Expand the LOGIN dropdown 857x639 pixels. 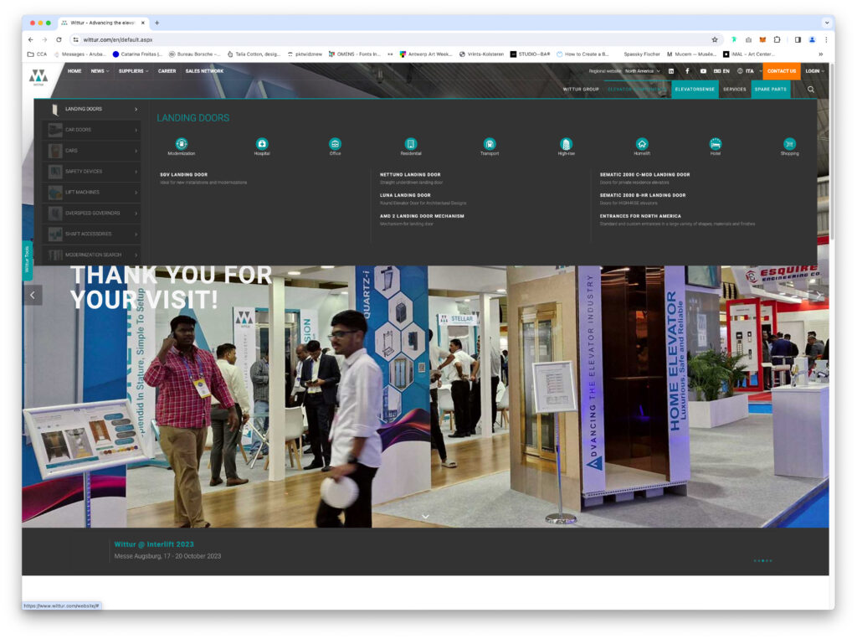[x=813, y=71]
